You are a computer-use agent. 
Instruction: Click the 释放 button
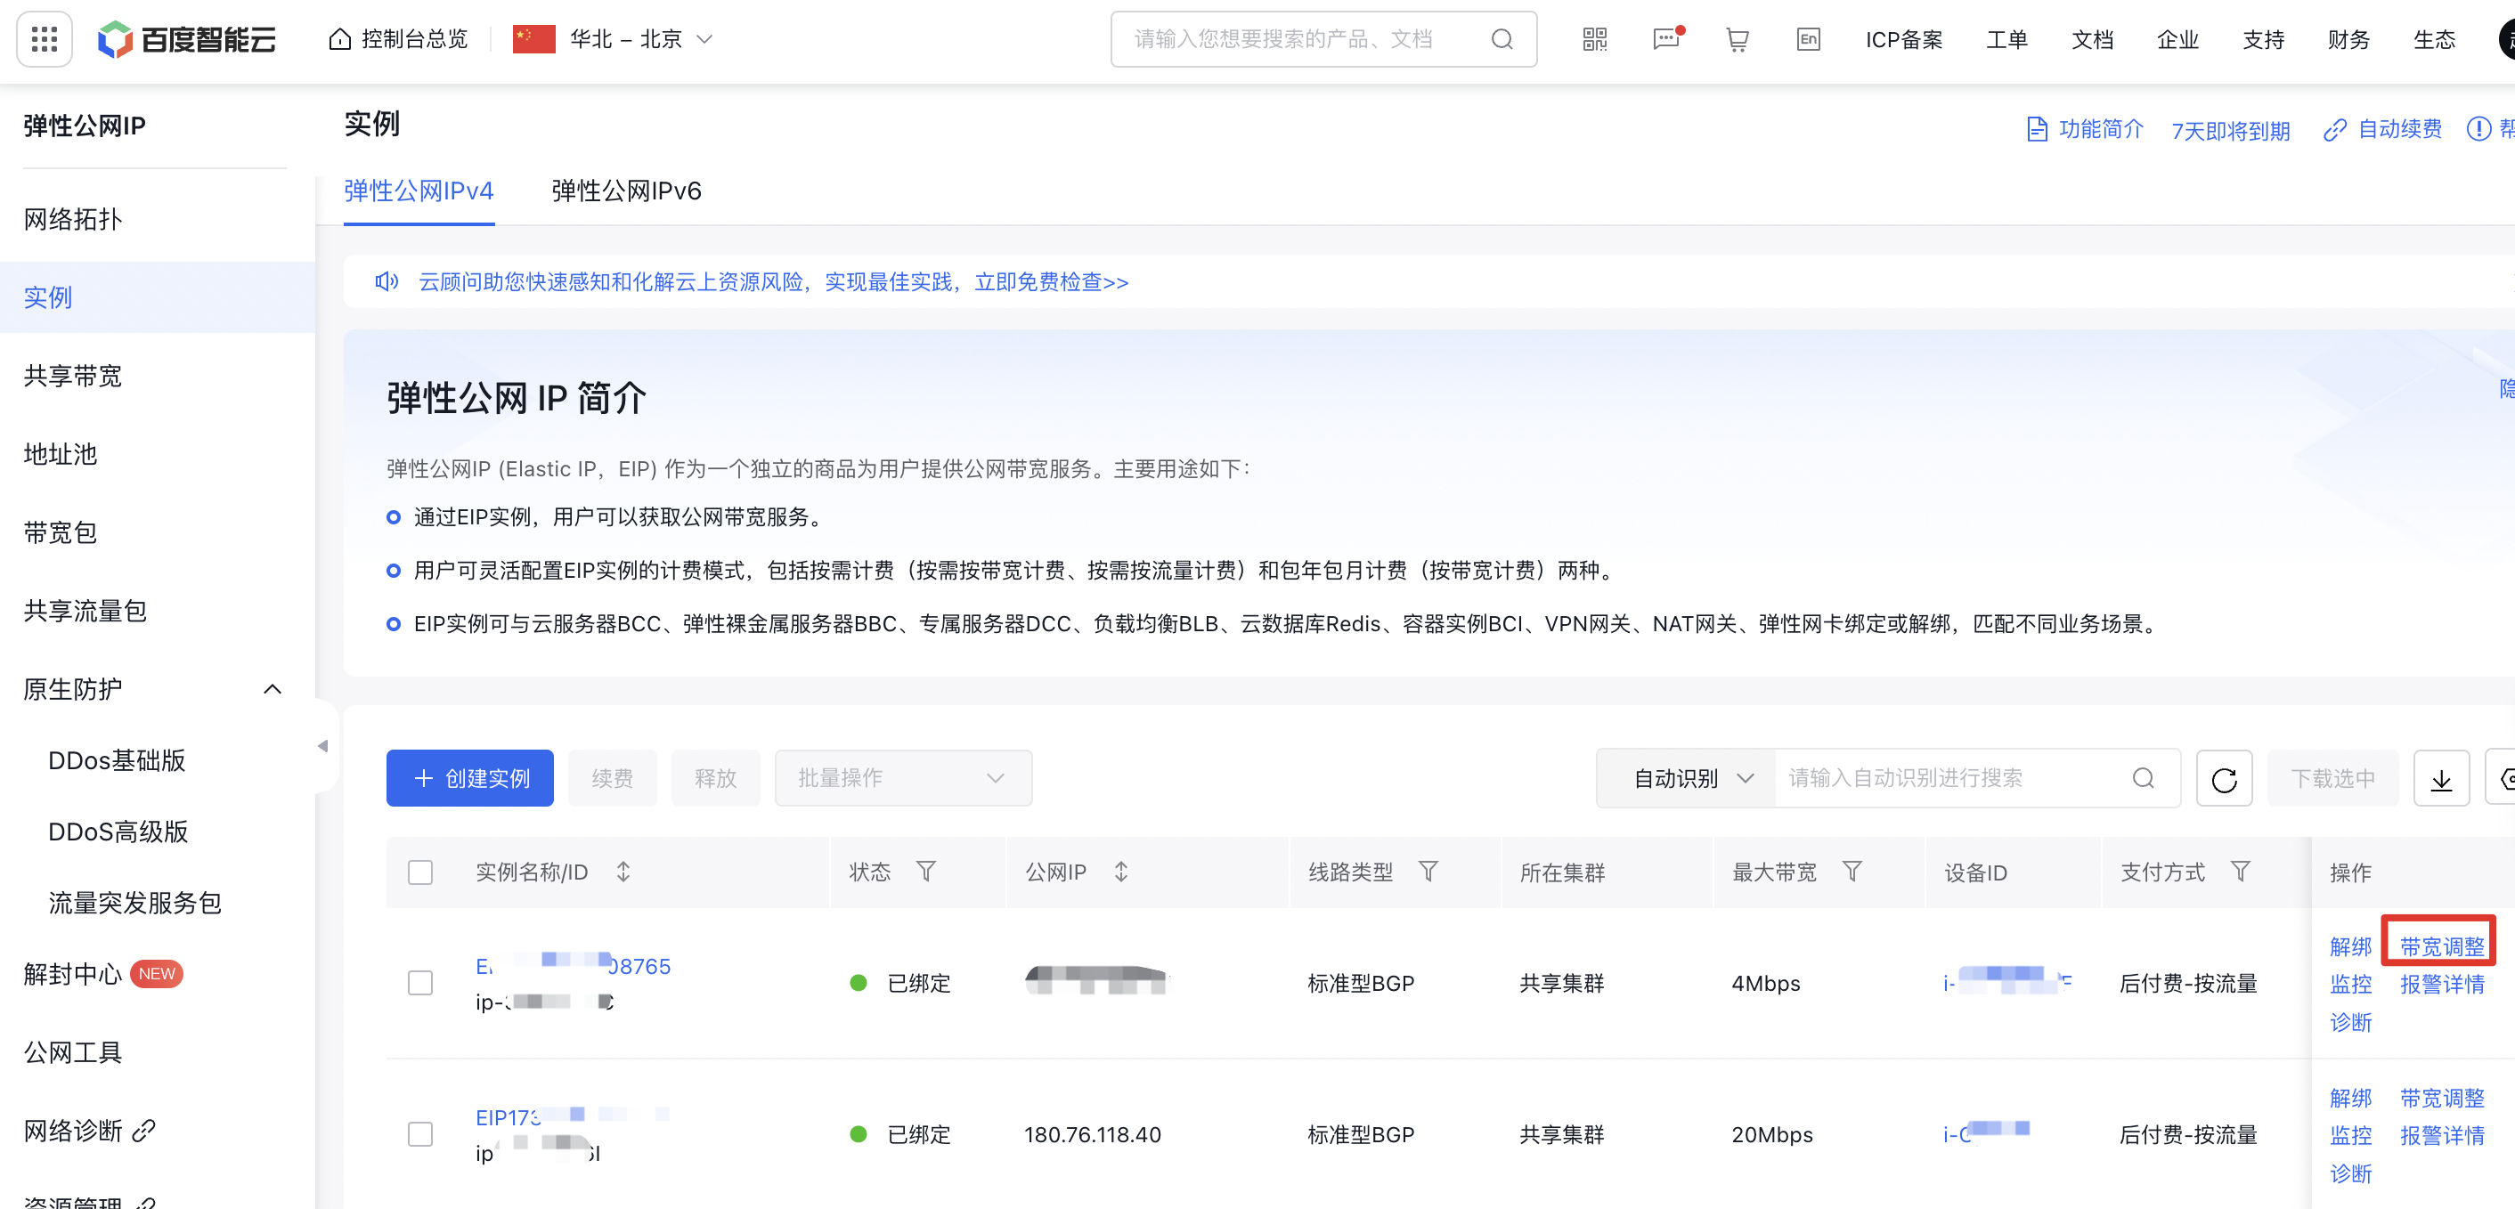point(716,779)
